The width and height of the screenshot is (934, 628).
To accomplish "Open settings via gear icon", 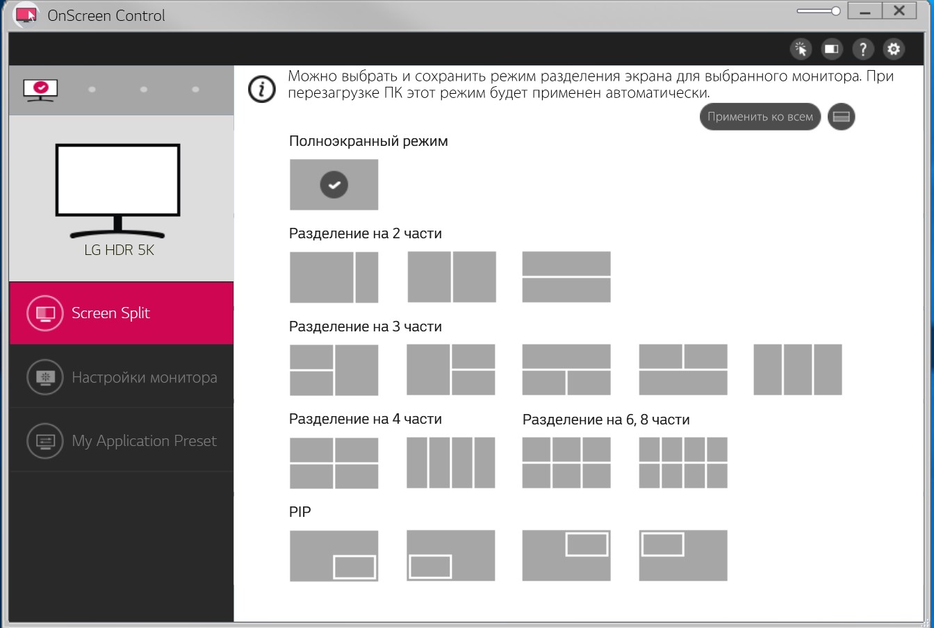I will pyautogui.click(x=894, y=49).
